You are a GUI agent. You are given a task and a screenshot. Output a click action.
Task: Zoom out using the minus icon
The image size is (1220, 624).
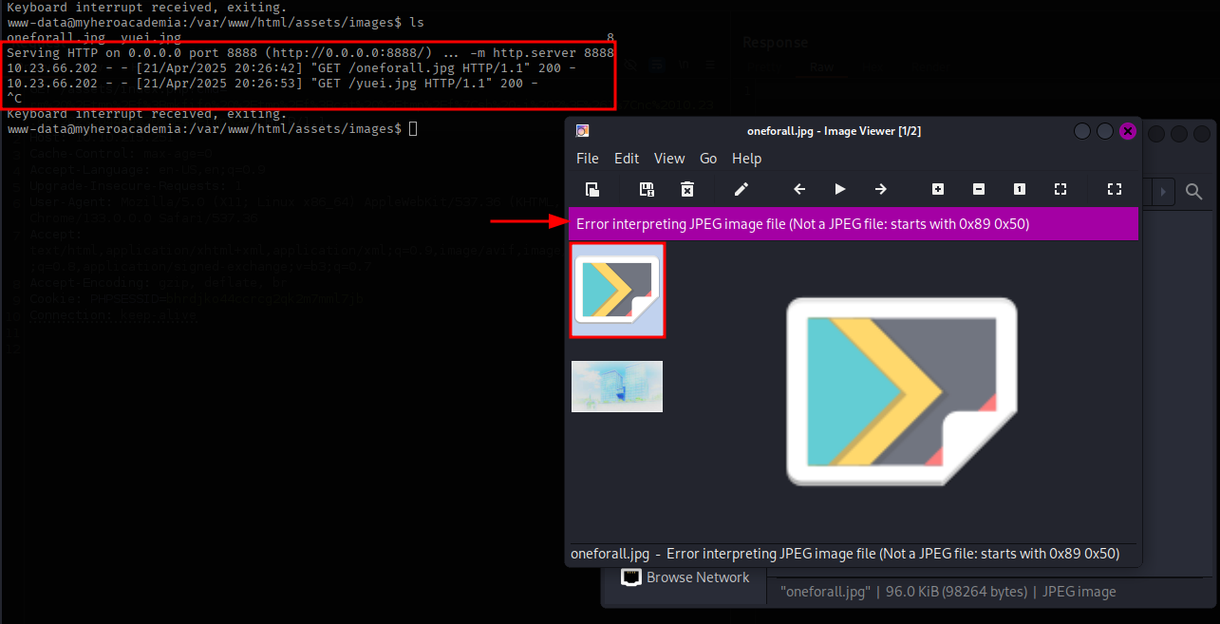click(979, 189)
